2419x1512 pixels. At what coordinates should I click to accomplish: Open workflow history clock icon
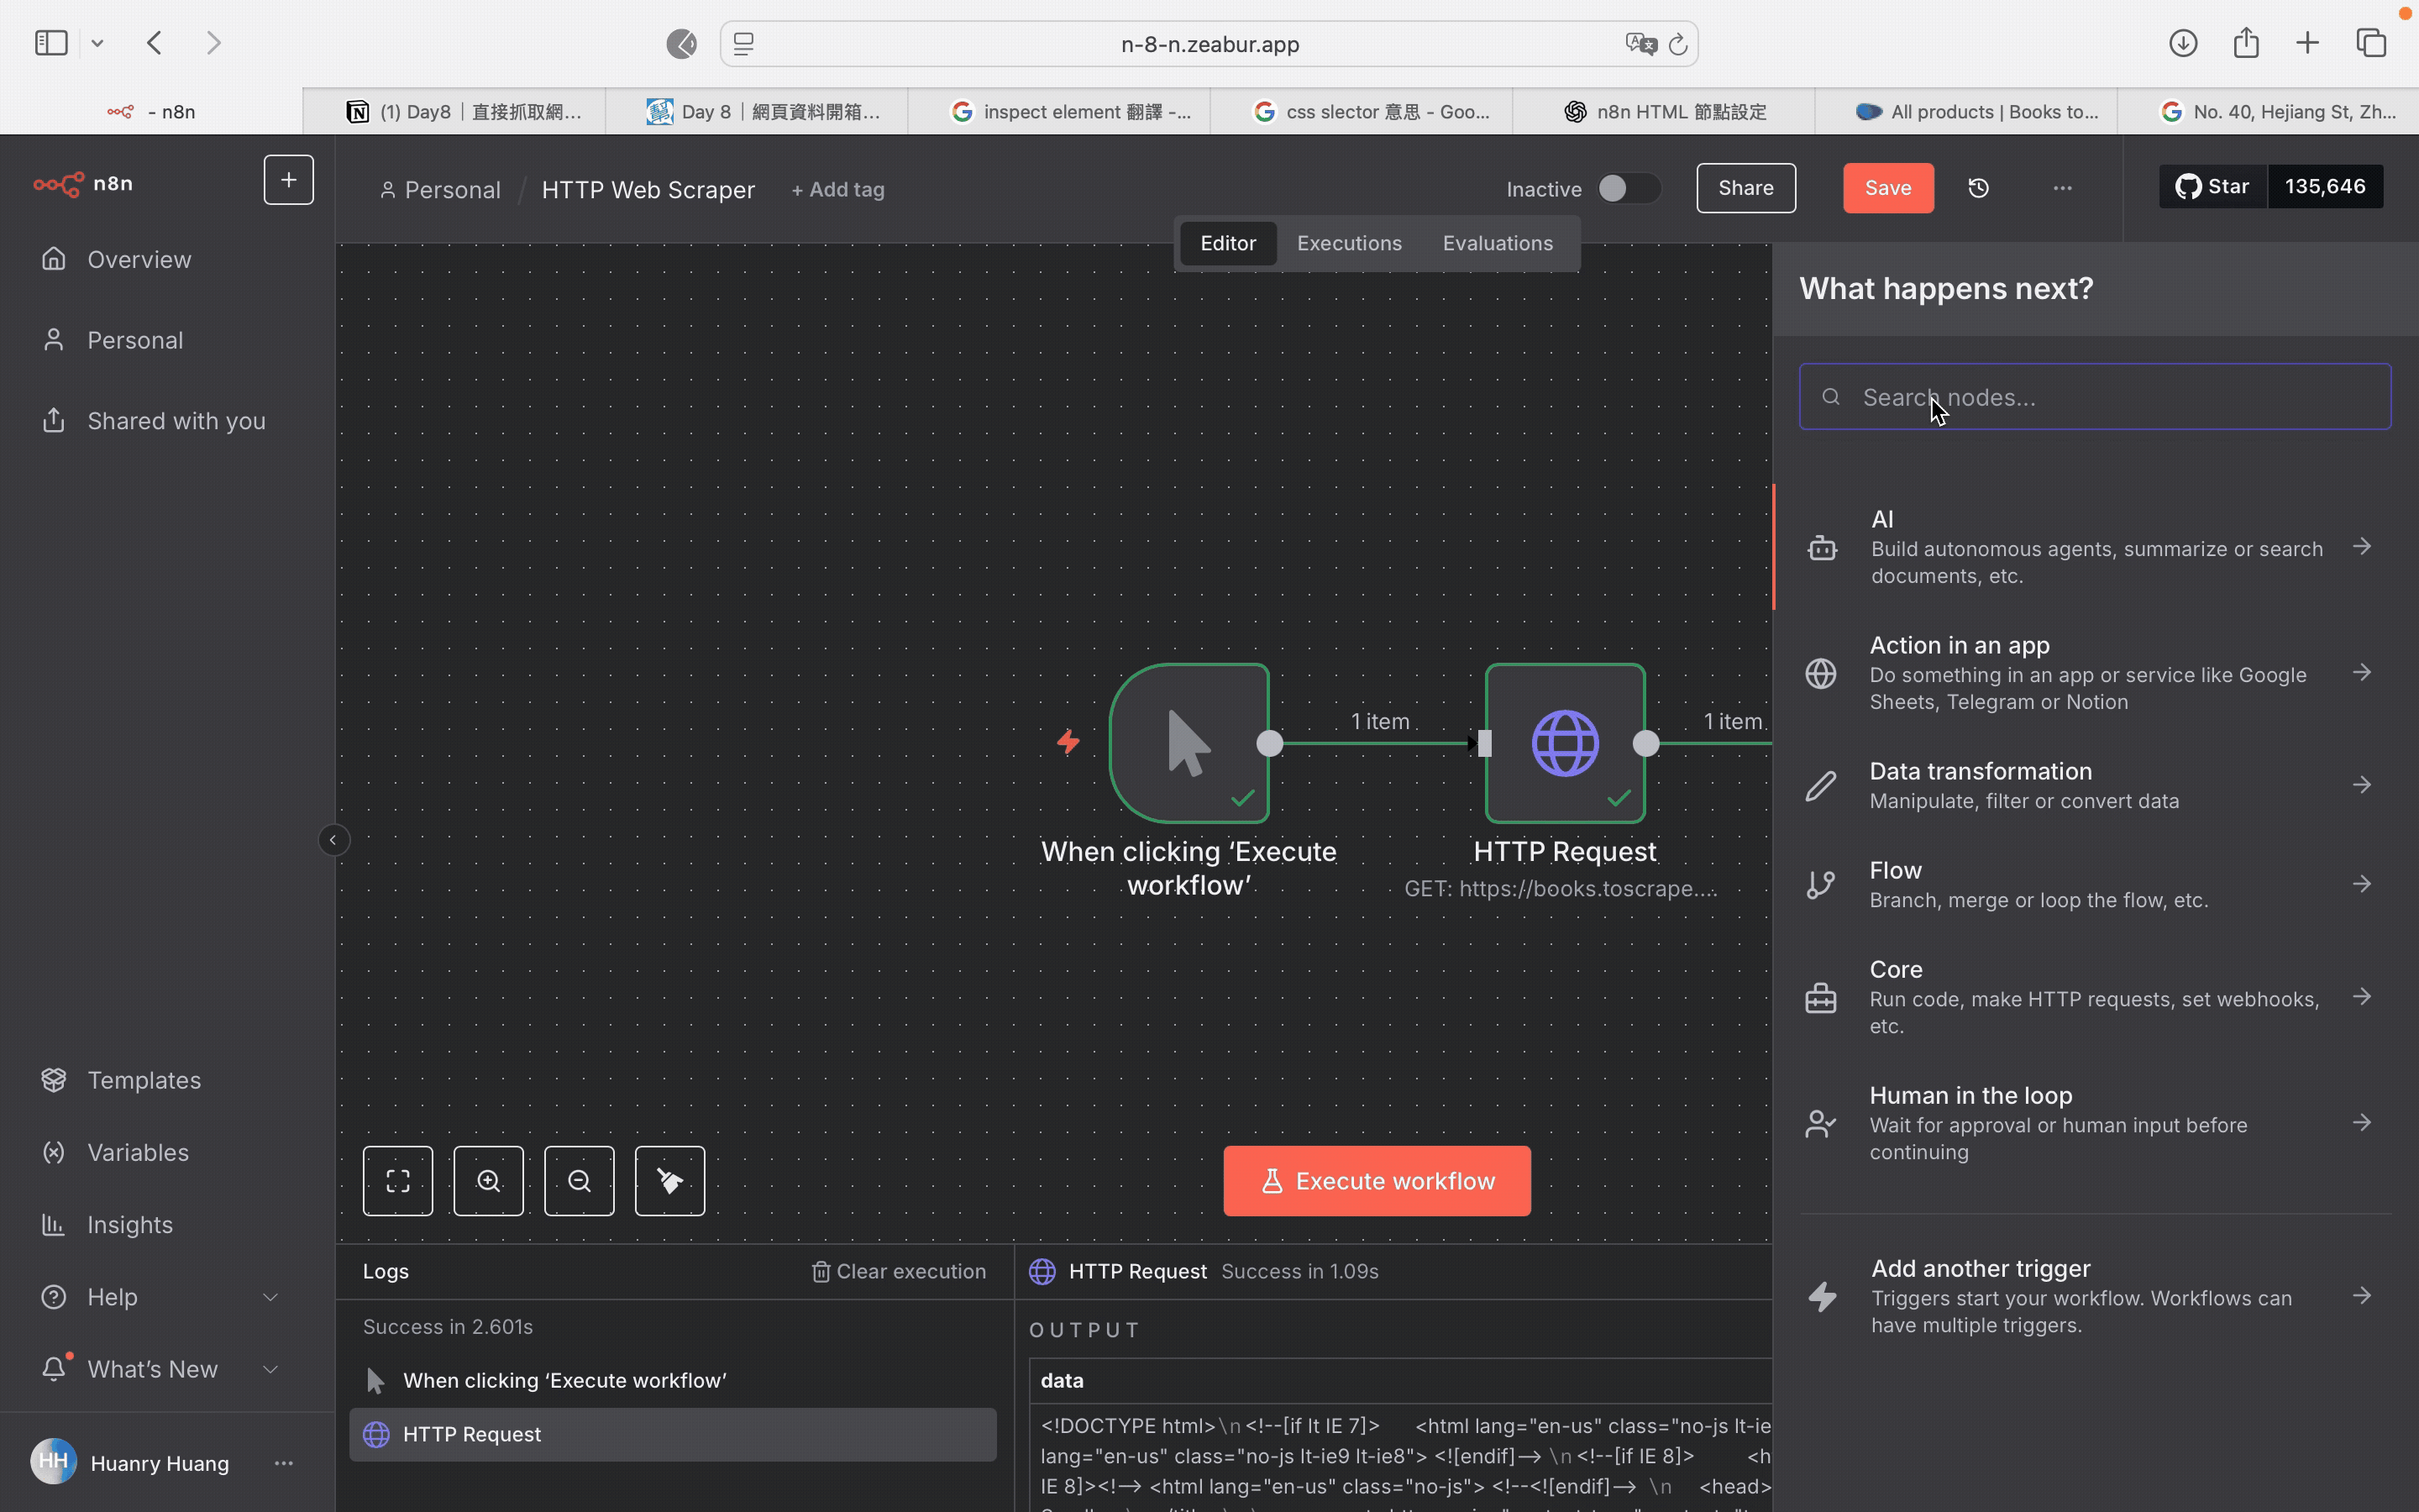click(x=1978, y=188)
